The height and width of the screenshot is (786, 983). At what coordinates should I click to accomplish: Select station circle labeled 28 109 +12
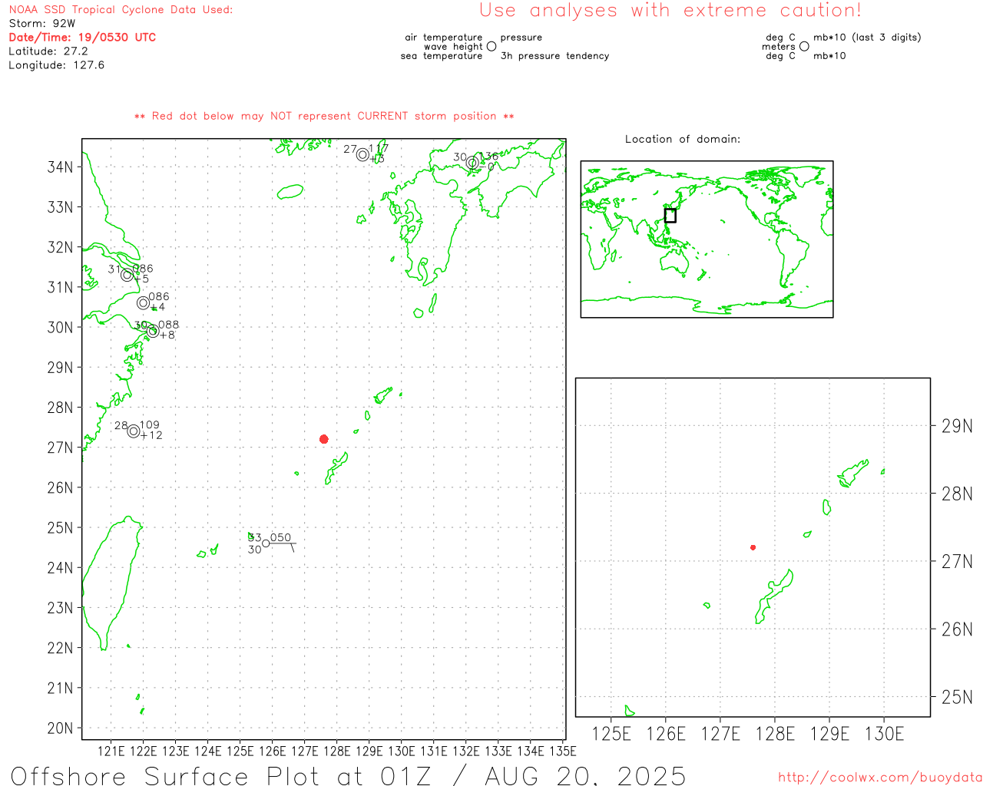click(134, 431)
